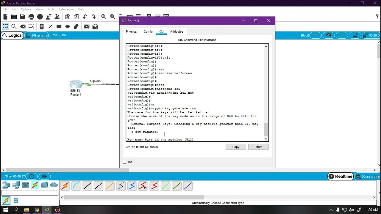The height and width of the screenshot is (214, 381).
Task: Choose the Connections lightning category icon
Action: (x=35, y=185)
